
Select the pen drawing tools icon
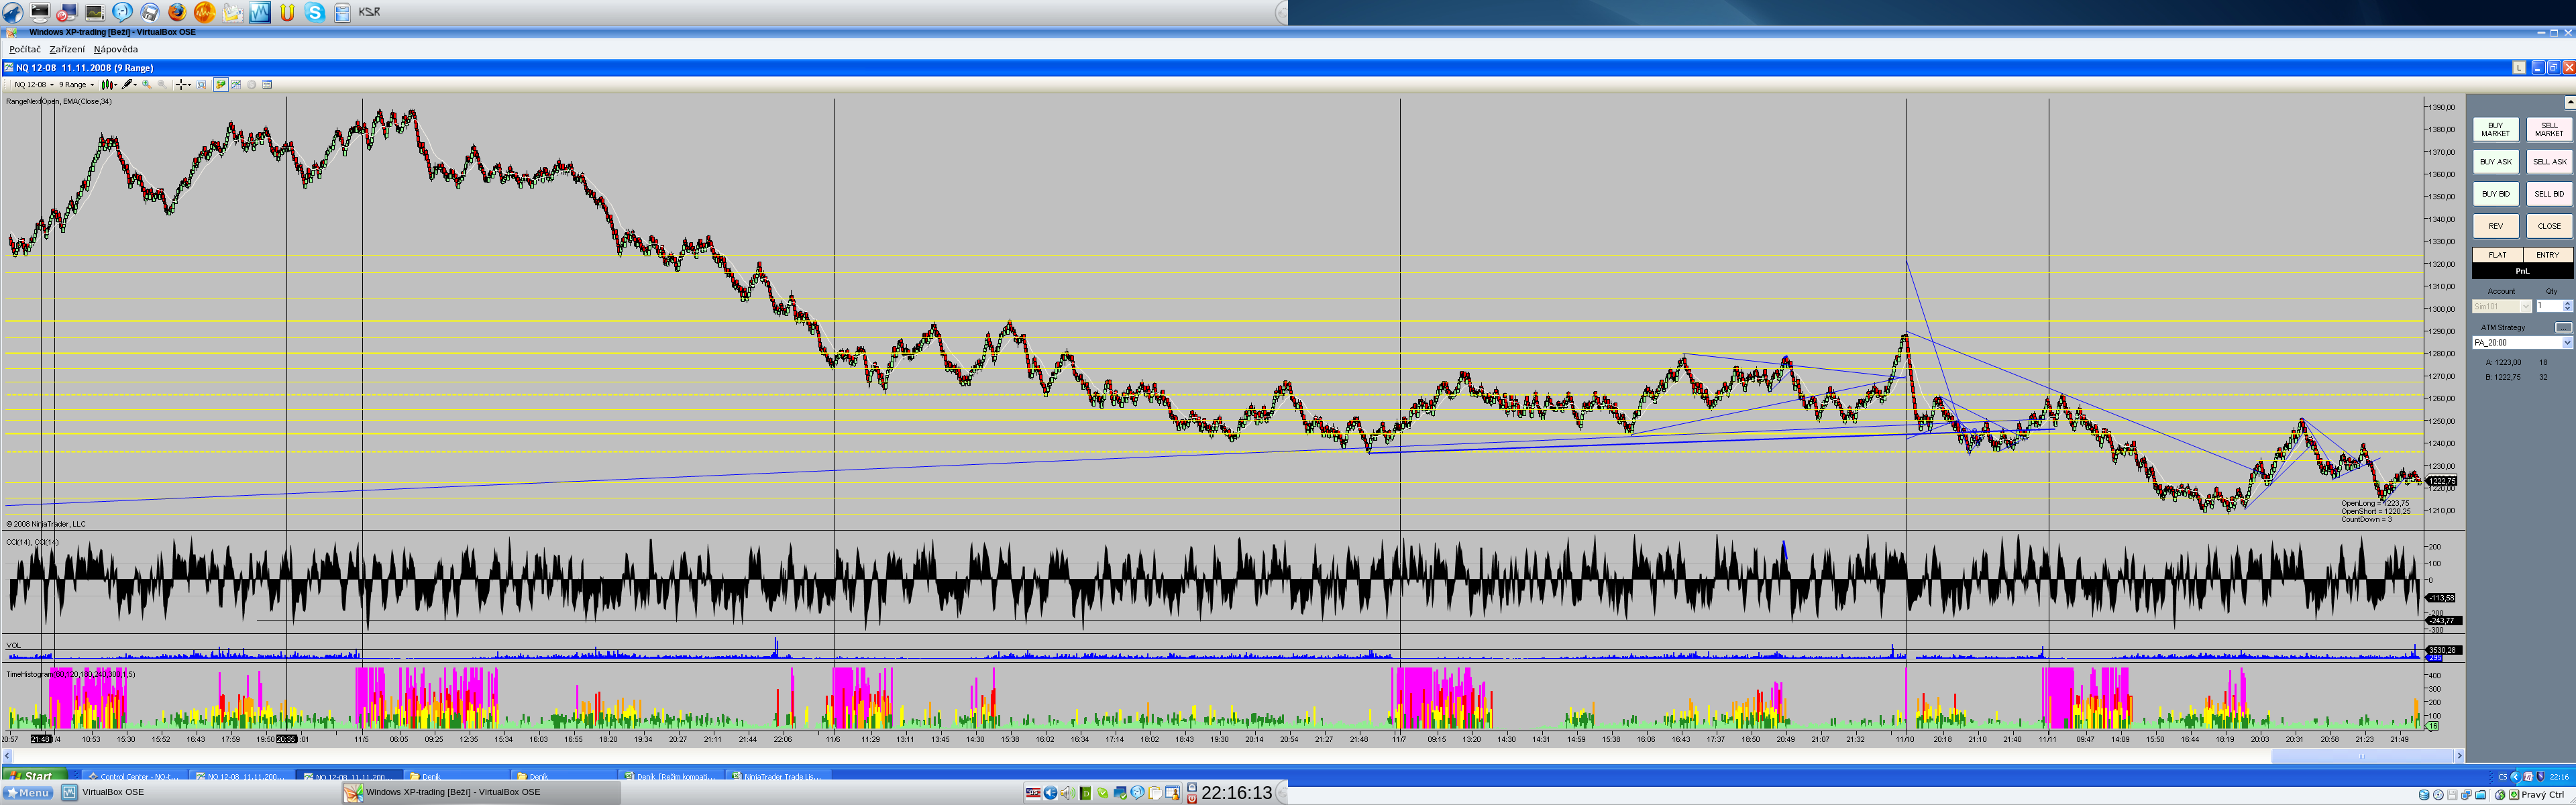pyautogui.click(x=128, y=85)
